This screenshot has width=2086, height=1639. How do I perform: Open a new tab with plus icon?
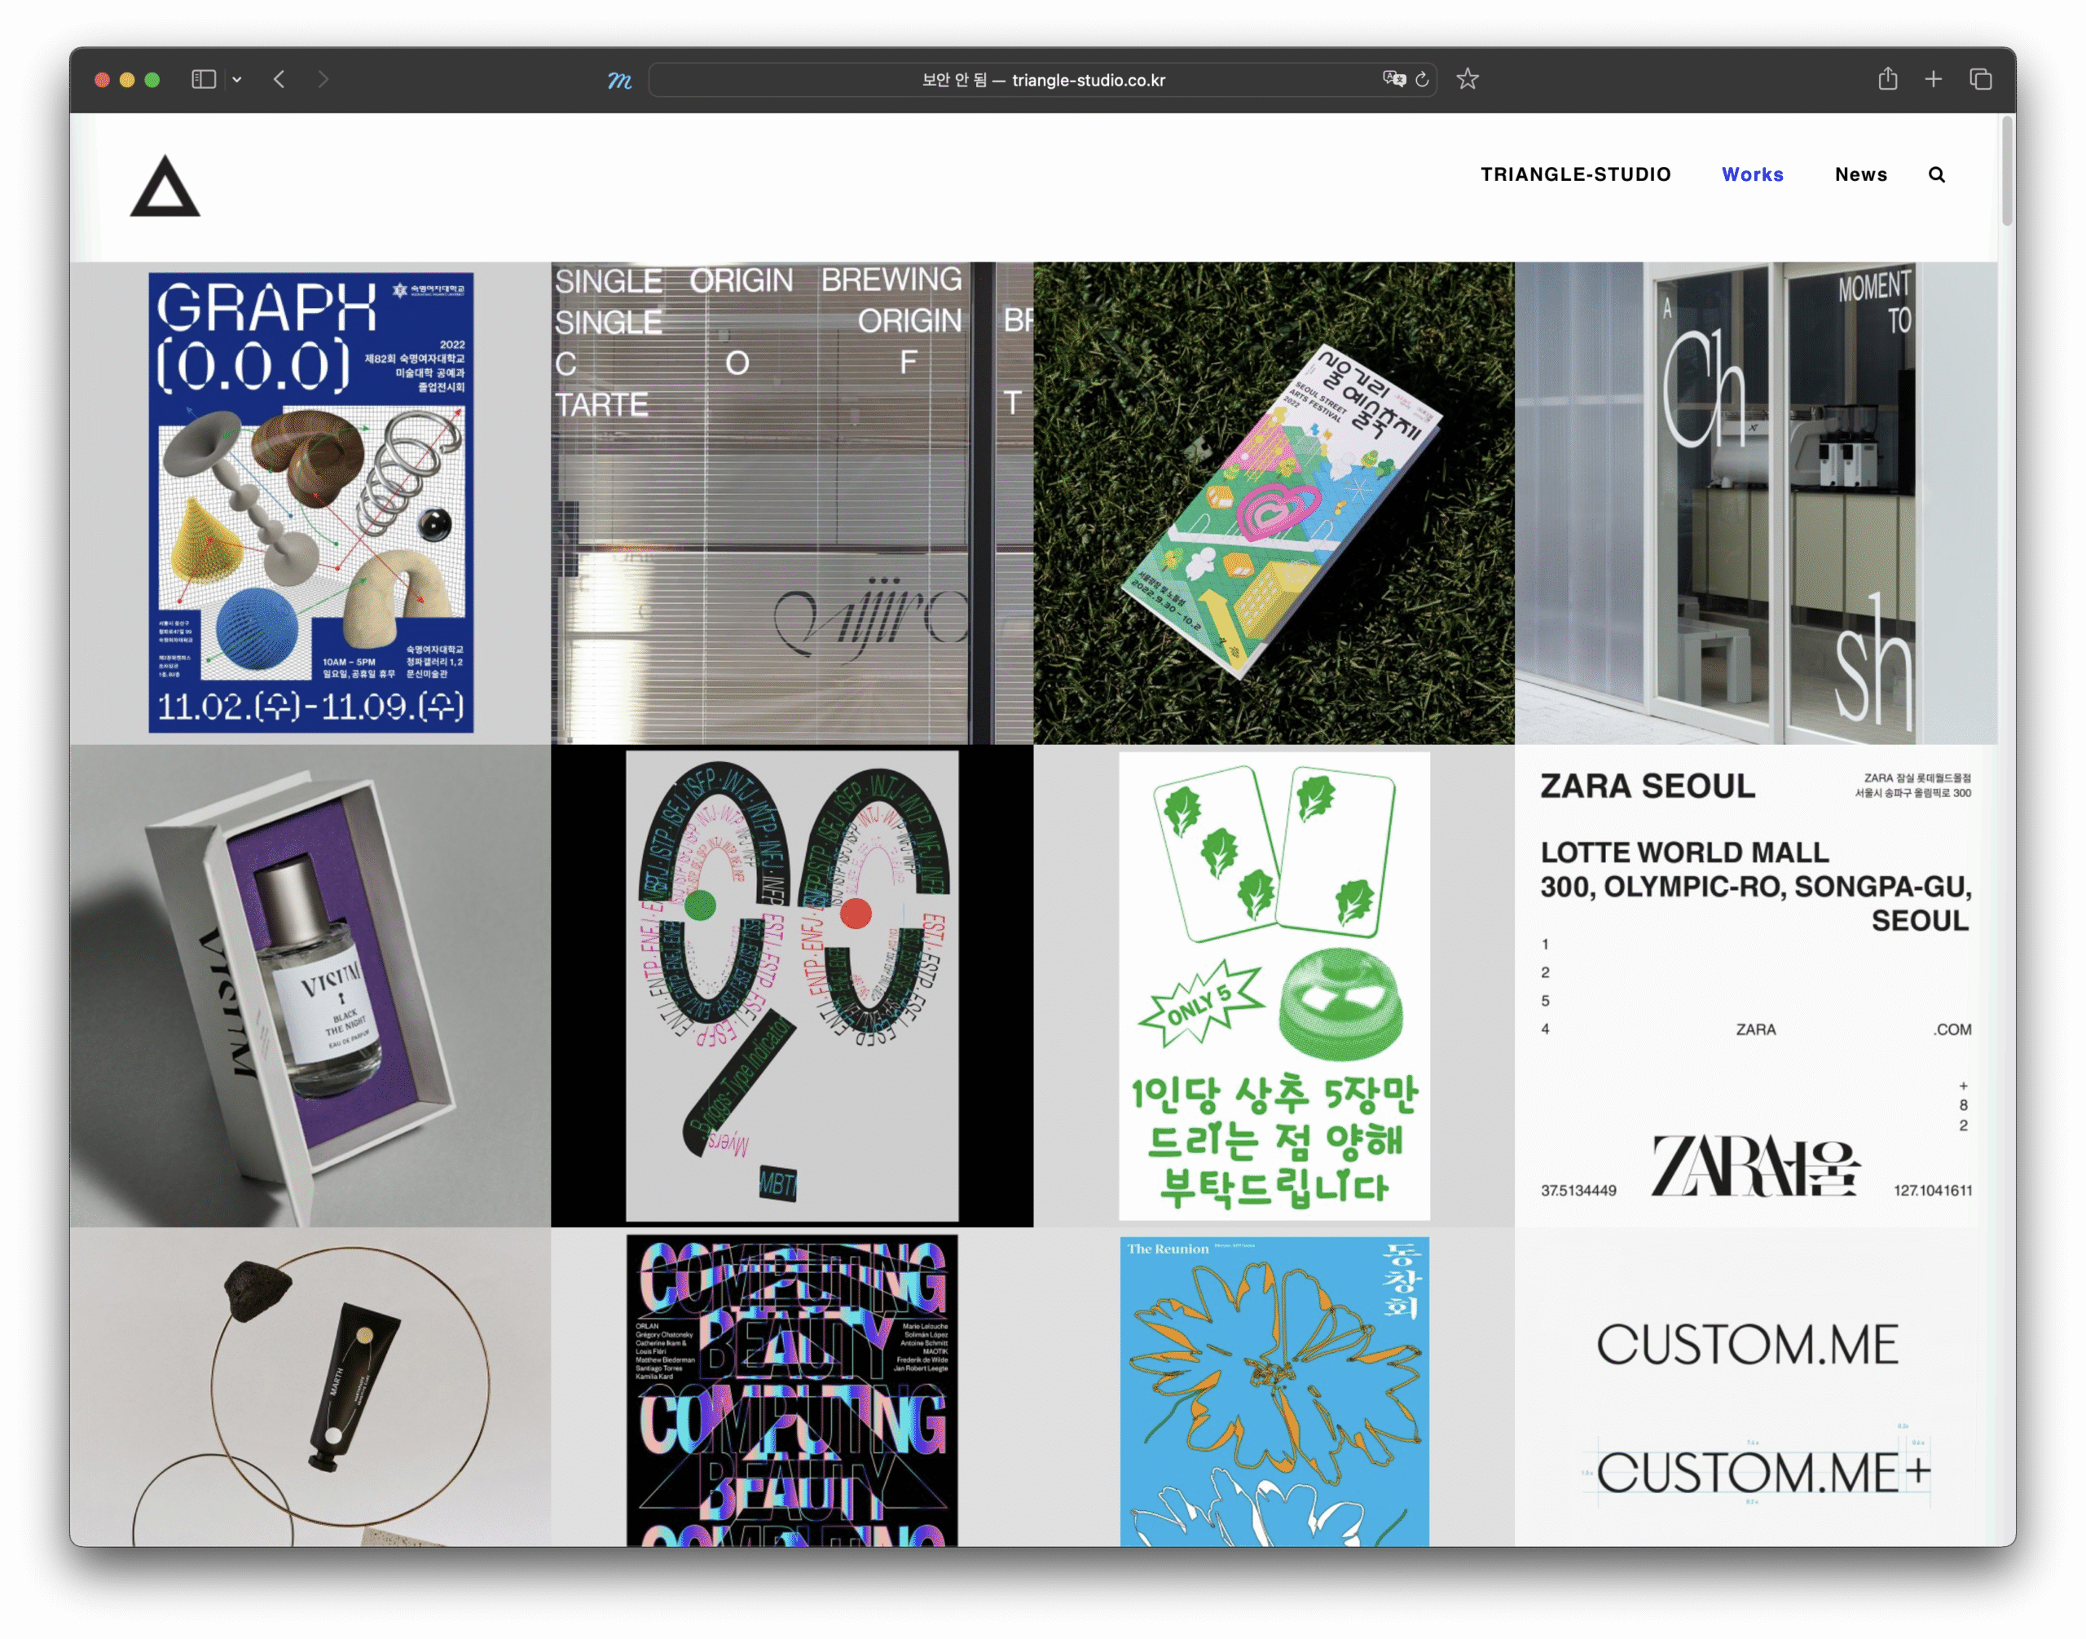pos(1934,80)
